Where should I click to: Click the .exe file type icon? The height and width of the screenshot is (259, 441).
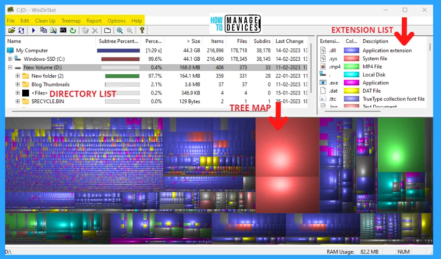coord(323,82)
